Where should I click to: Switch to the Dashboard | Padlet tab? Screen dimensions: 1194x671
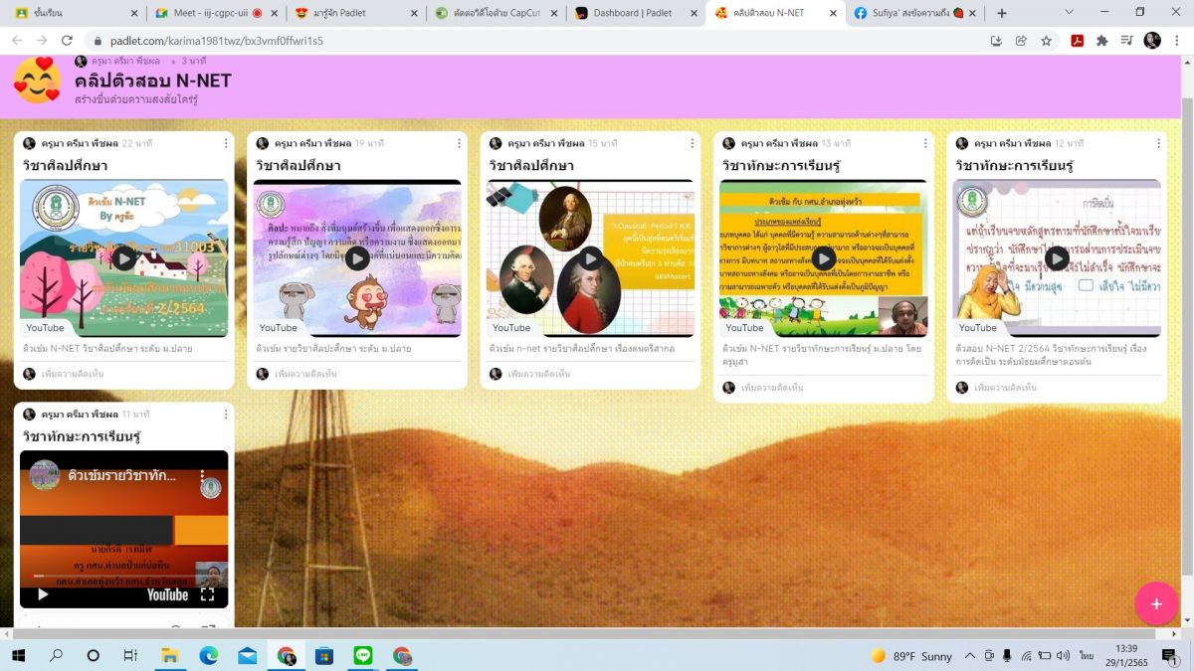point(632,13)
